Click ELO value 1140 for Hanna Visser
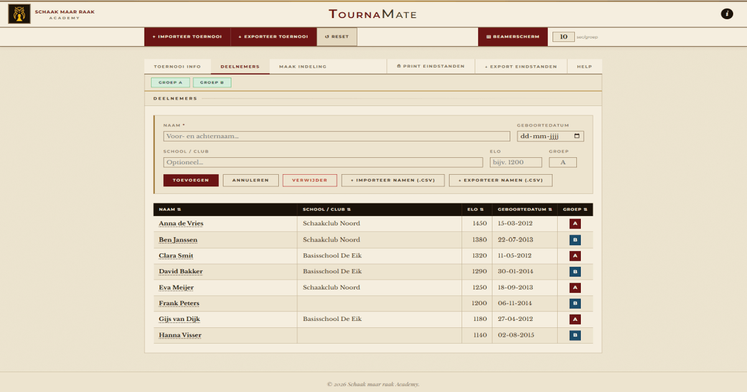Viewport: 747px width, 392px height. [x=479, y=335]
